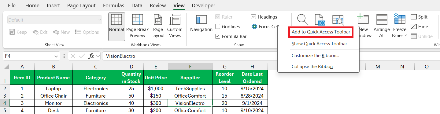Select Normal workbook view
Image resolution: width=440 pixels, height=114 pixels.
pyautogui.click(x=116, y=26)
